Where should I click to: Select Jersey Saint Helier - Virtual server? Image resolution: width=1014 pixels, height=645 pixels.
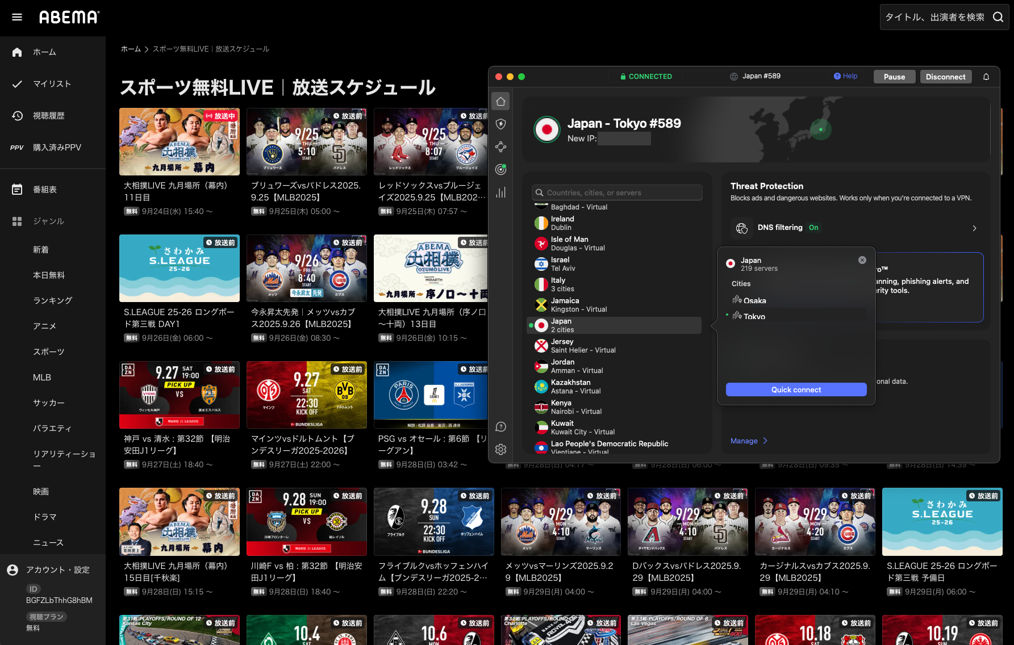(x=615, y=346)
